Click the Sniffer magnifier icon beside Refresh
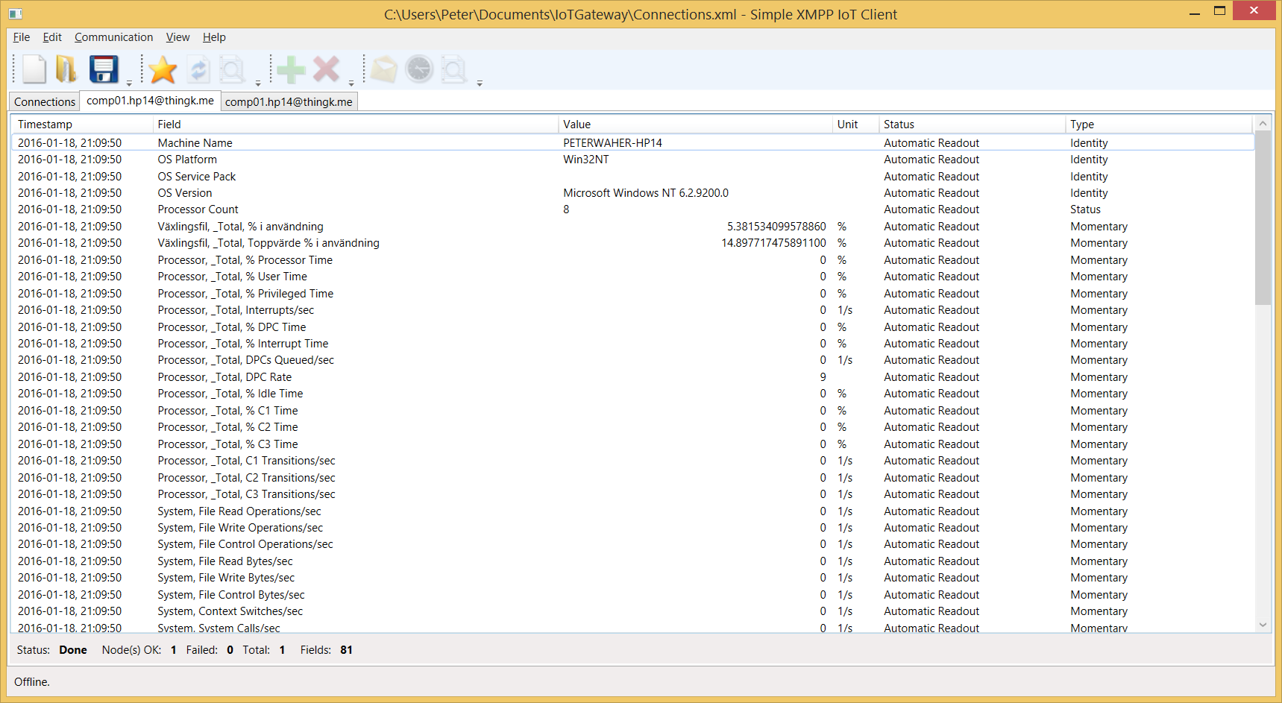Screen dimensions: 1282x703 232,70
